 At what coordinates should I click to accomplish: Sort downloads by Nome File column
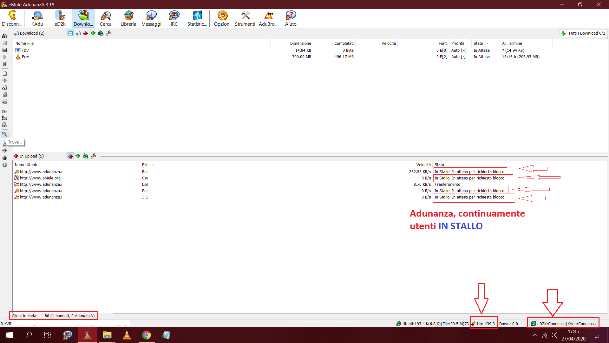pos(142,43)
